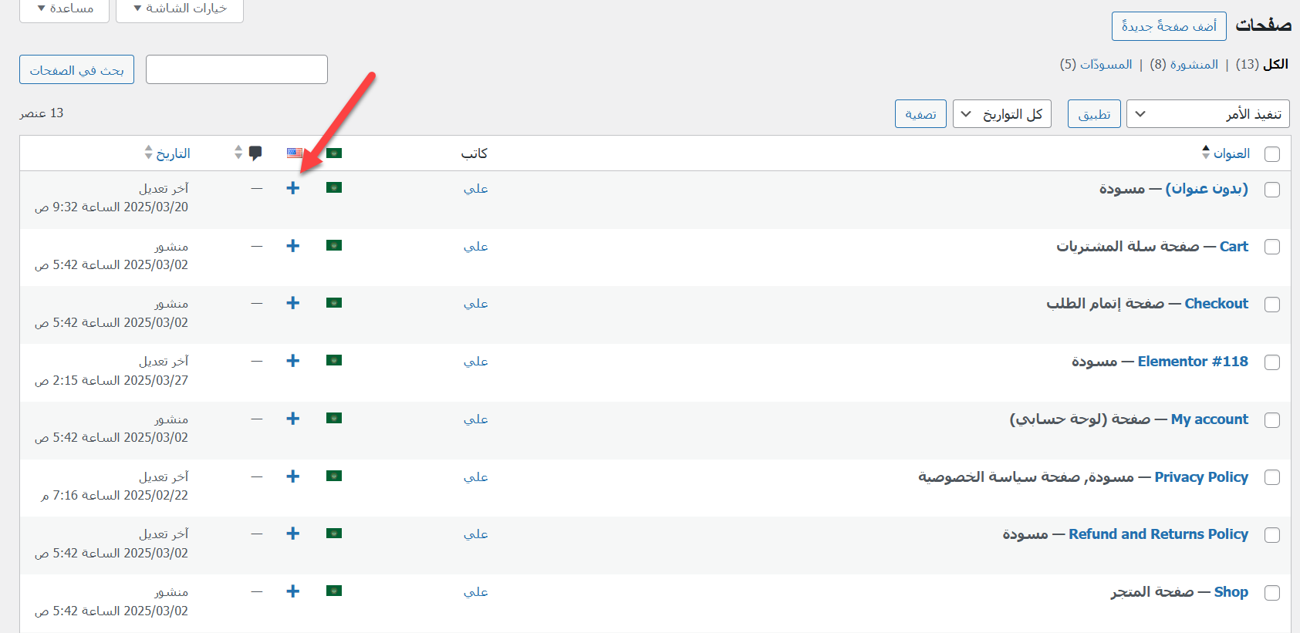
Task: Click the pages search text field
Action: 237,69
